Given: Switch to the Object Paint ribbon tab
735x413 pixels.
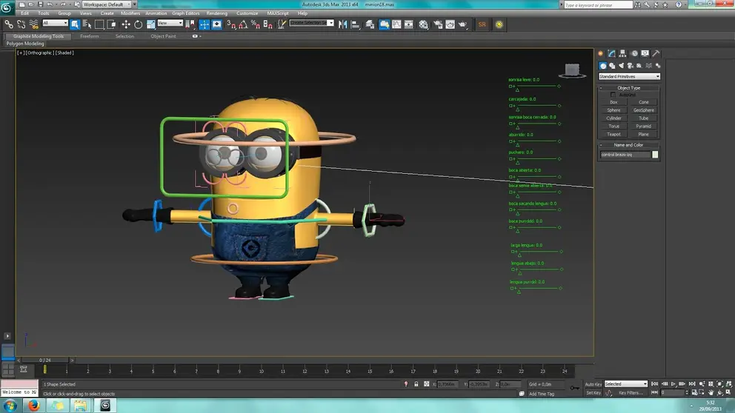Looking at the screenshot, I should click(x=163, y=36).
